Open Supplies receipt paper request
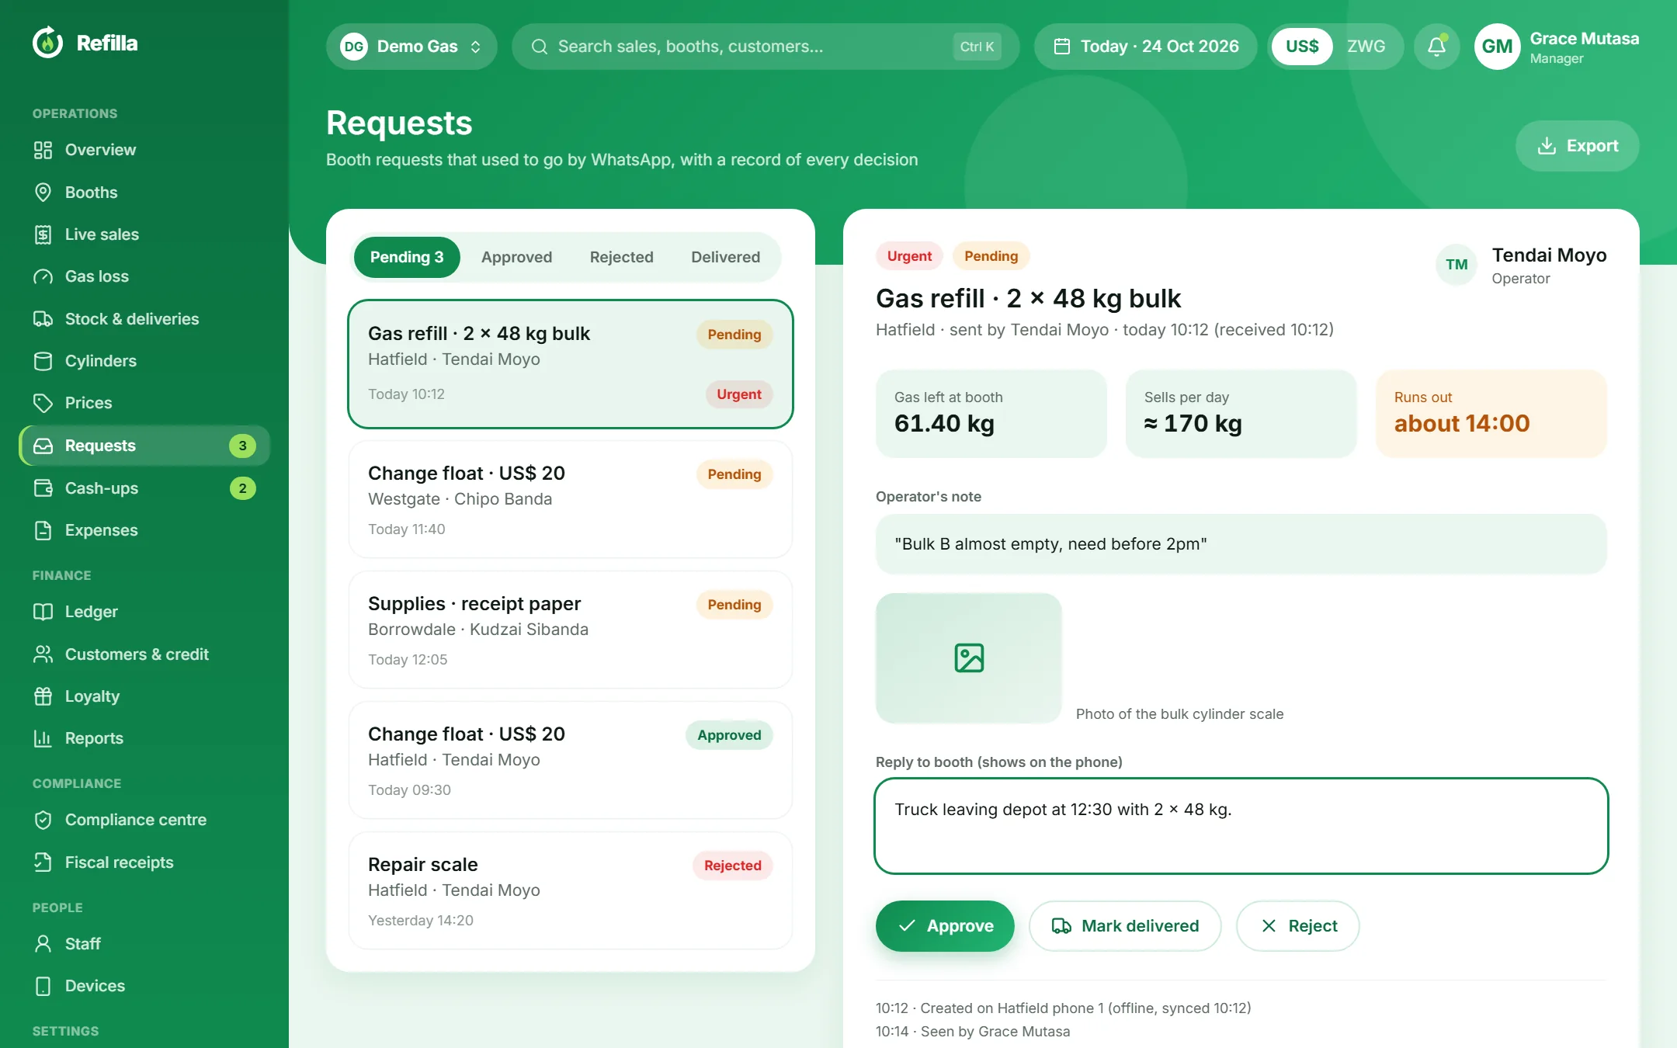 pyautogui.click(x=571, y=630)
